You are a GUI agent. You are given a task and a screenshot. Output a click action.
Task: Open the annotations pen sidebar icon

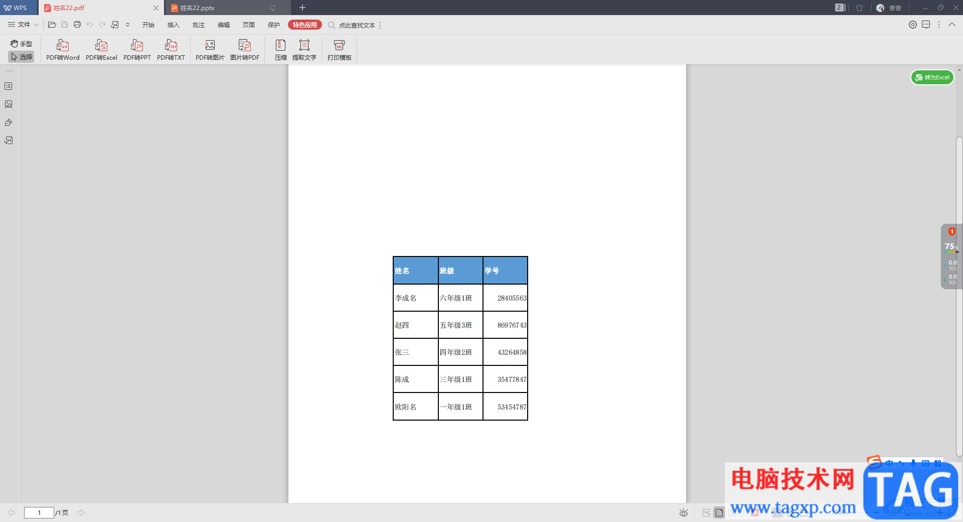pos(9,122)
